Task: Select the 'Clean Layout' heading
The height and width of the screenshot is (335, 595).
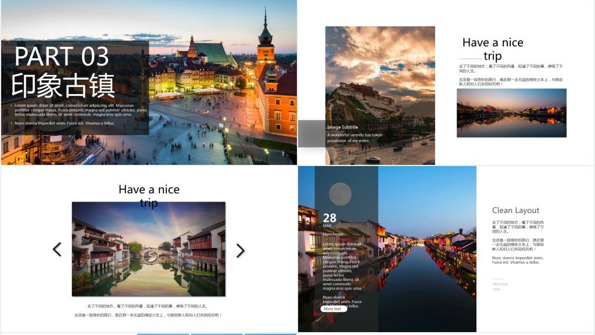Action: 515,210
